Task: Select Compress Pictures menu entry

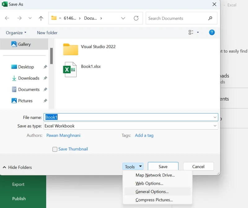Action: tap(154, 200)
